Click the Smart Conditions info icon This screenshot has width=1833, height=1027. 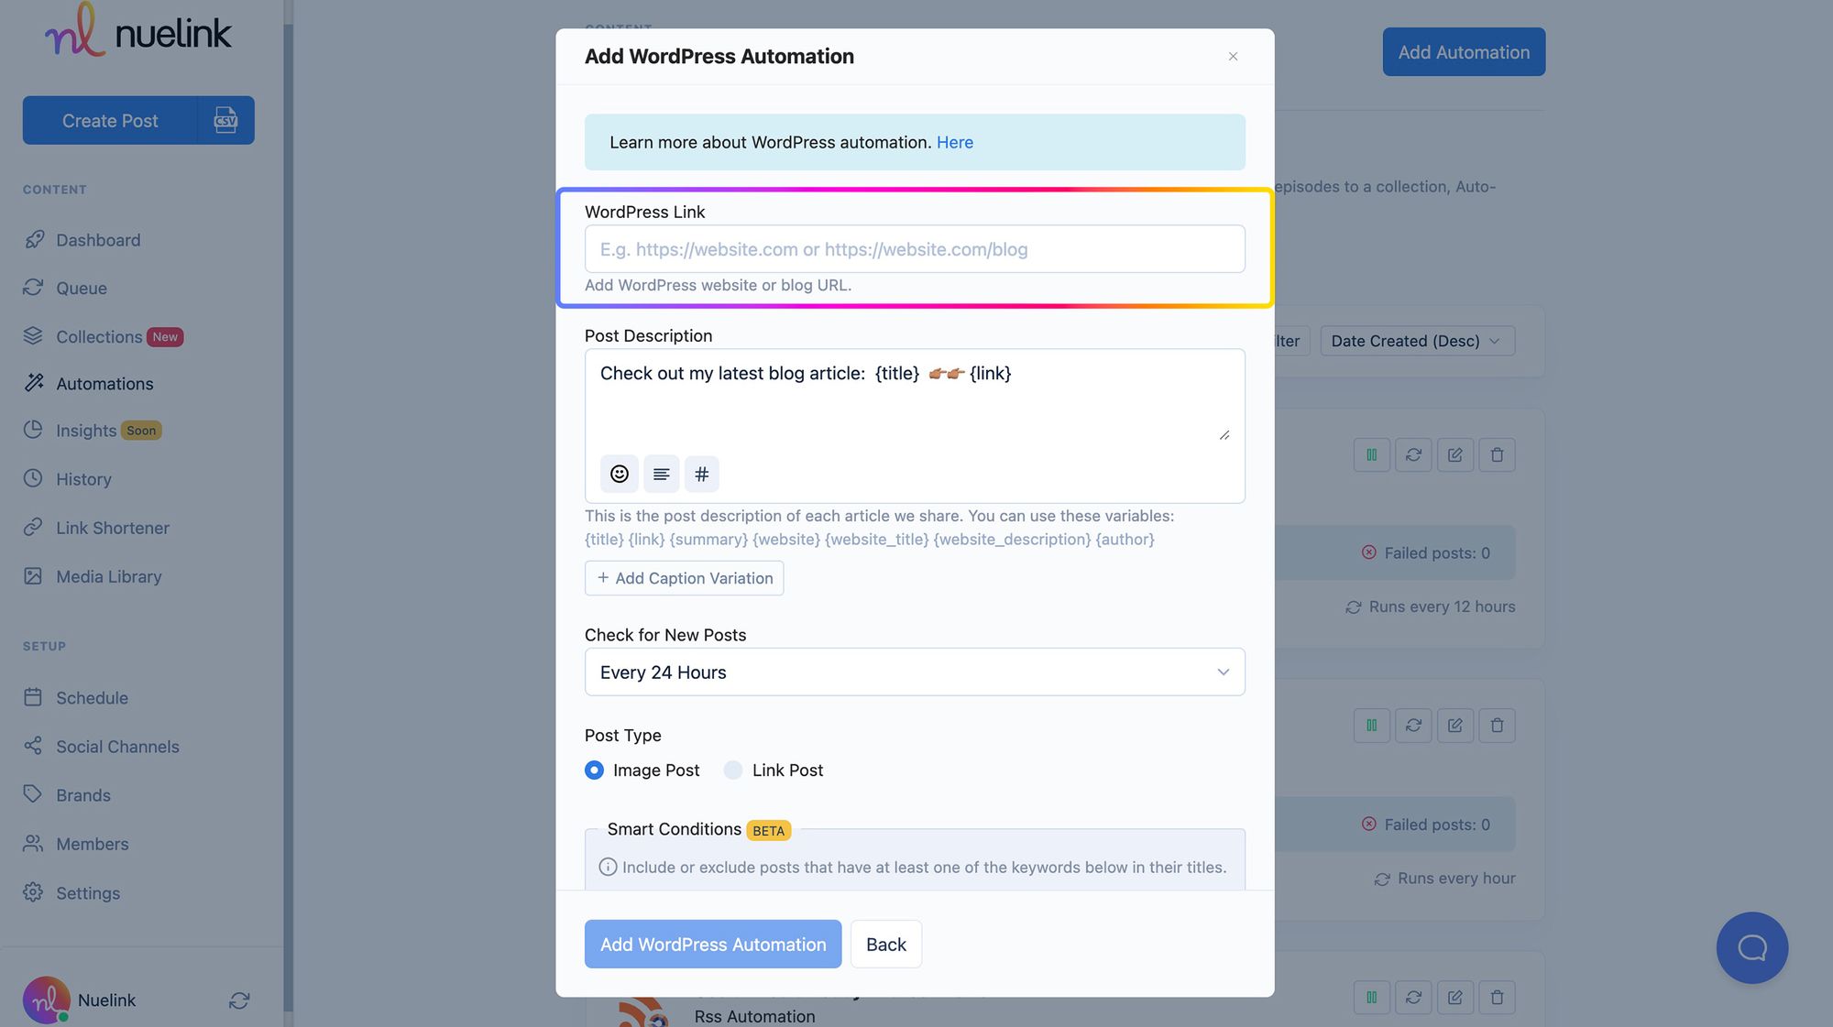tap(608, 867)
